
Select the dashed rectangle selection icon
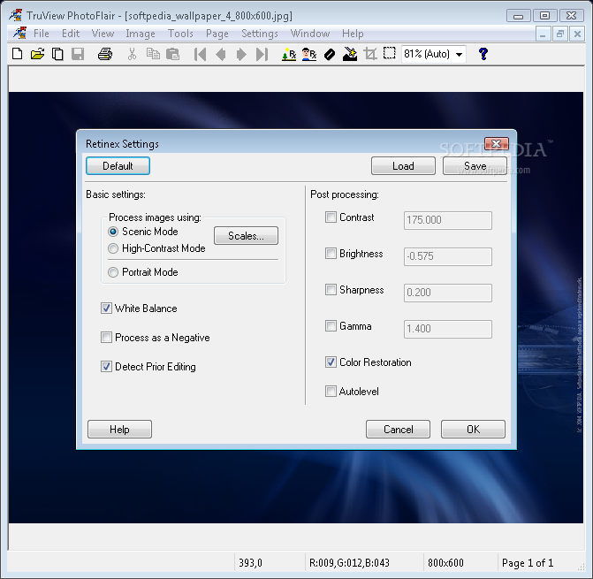click(x=389, y=53)
